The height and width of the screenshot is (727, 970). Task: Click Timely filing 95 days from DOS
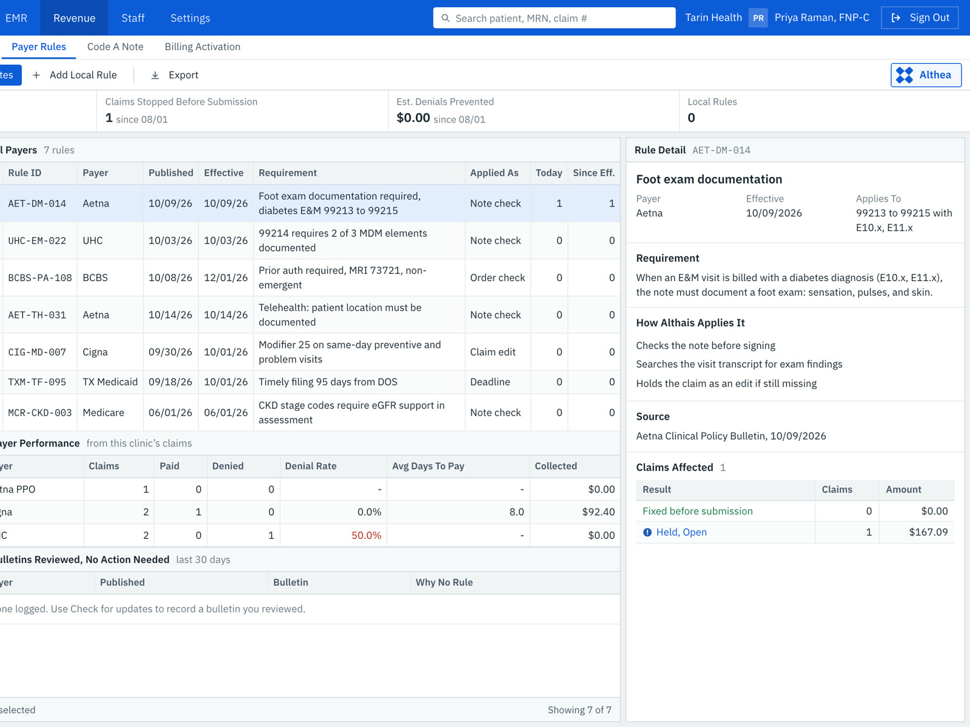coord(328,382)
